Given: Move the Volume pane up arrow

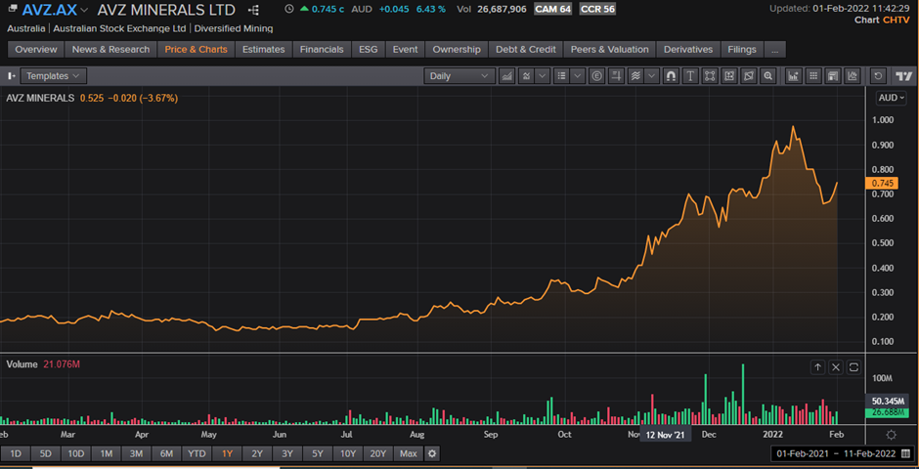Looking at the screenshot, I should click(x=817, y=367).
